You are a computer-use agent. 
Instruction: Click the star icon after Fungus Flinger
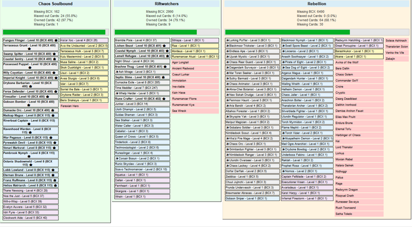pos(56,40)
